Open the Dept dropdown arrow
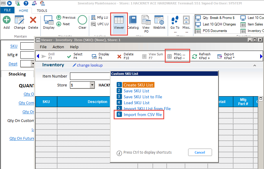Screen dimensions: 264x169 pyautogui.click(x=33, y=64)
